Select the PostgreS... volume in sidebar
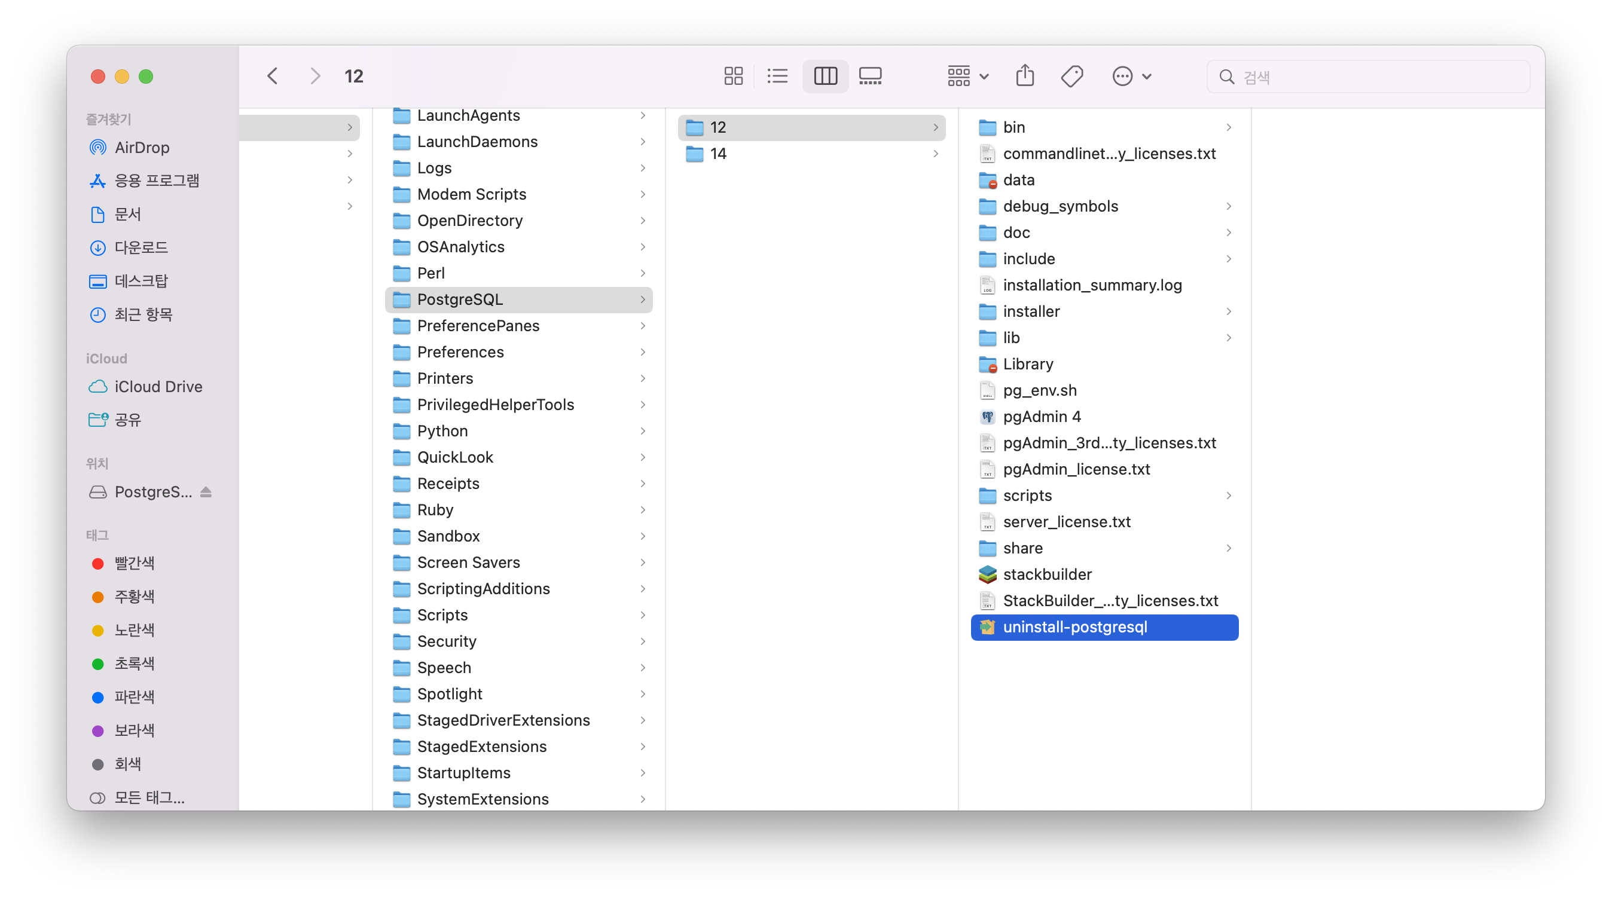This screenshot has height=899, width=1612. (142, 492)
